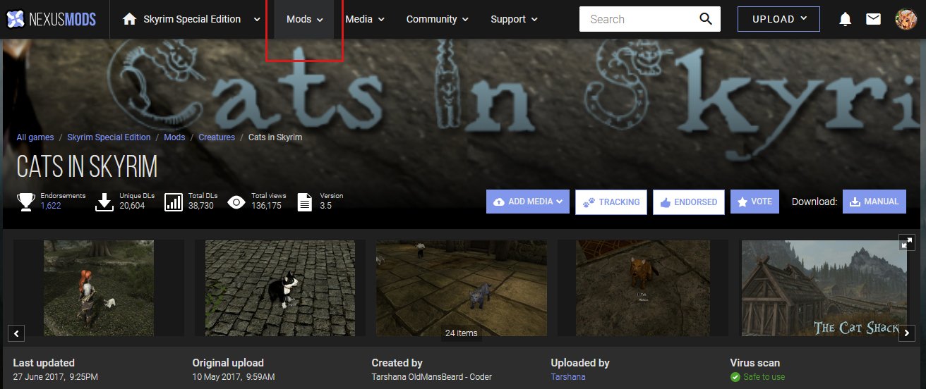Click the MANUAL download button
Viewport: 926px width, 389px height.
click(874, 202)
